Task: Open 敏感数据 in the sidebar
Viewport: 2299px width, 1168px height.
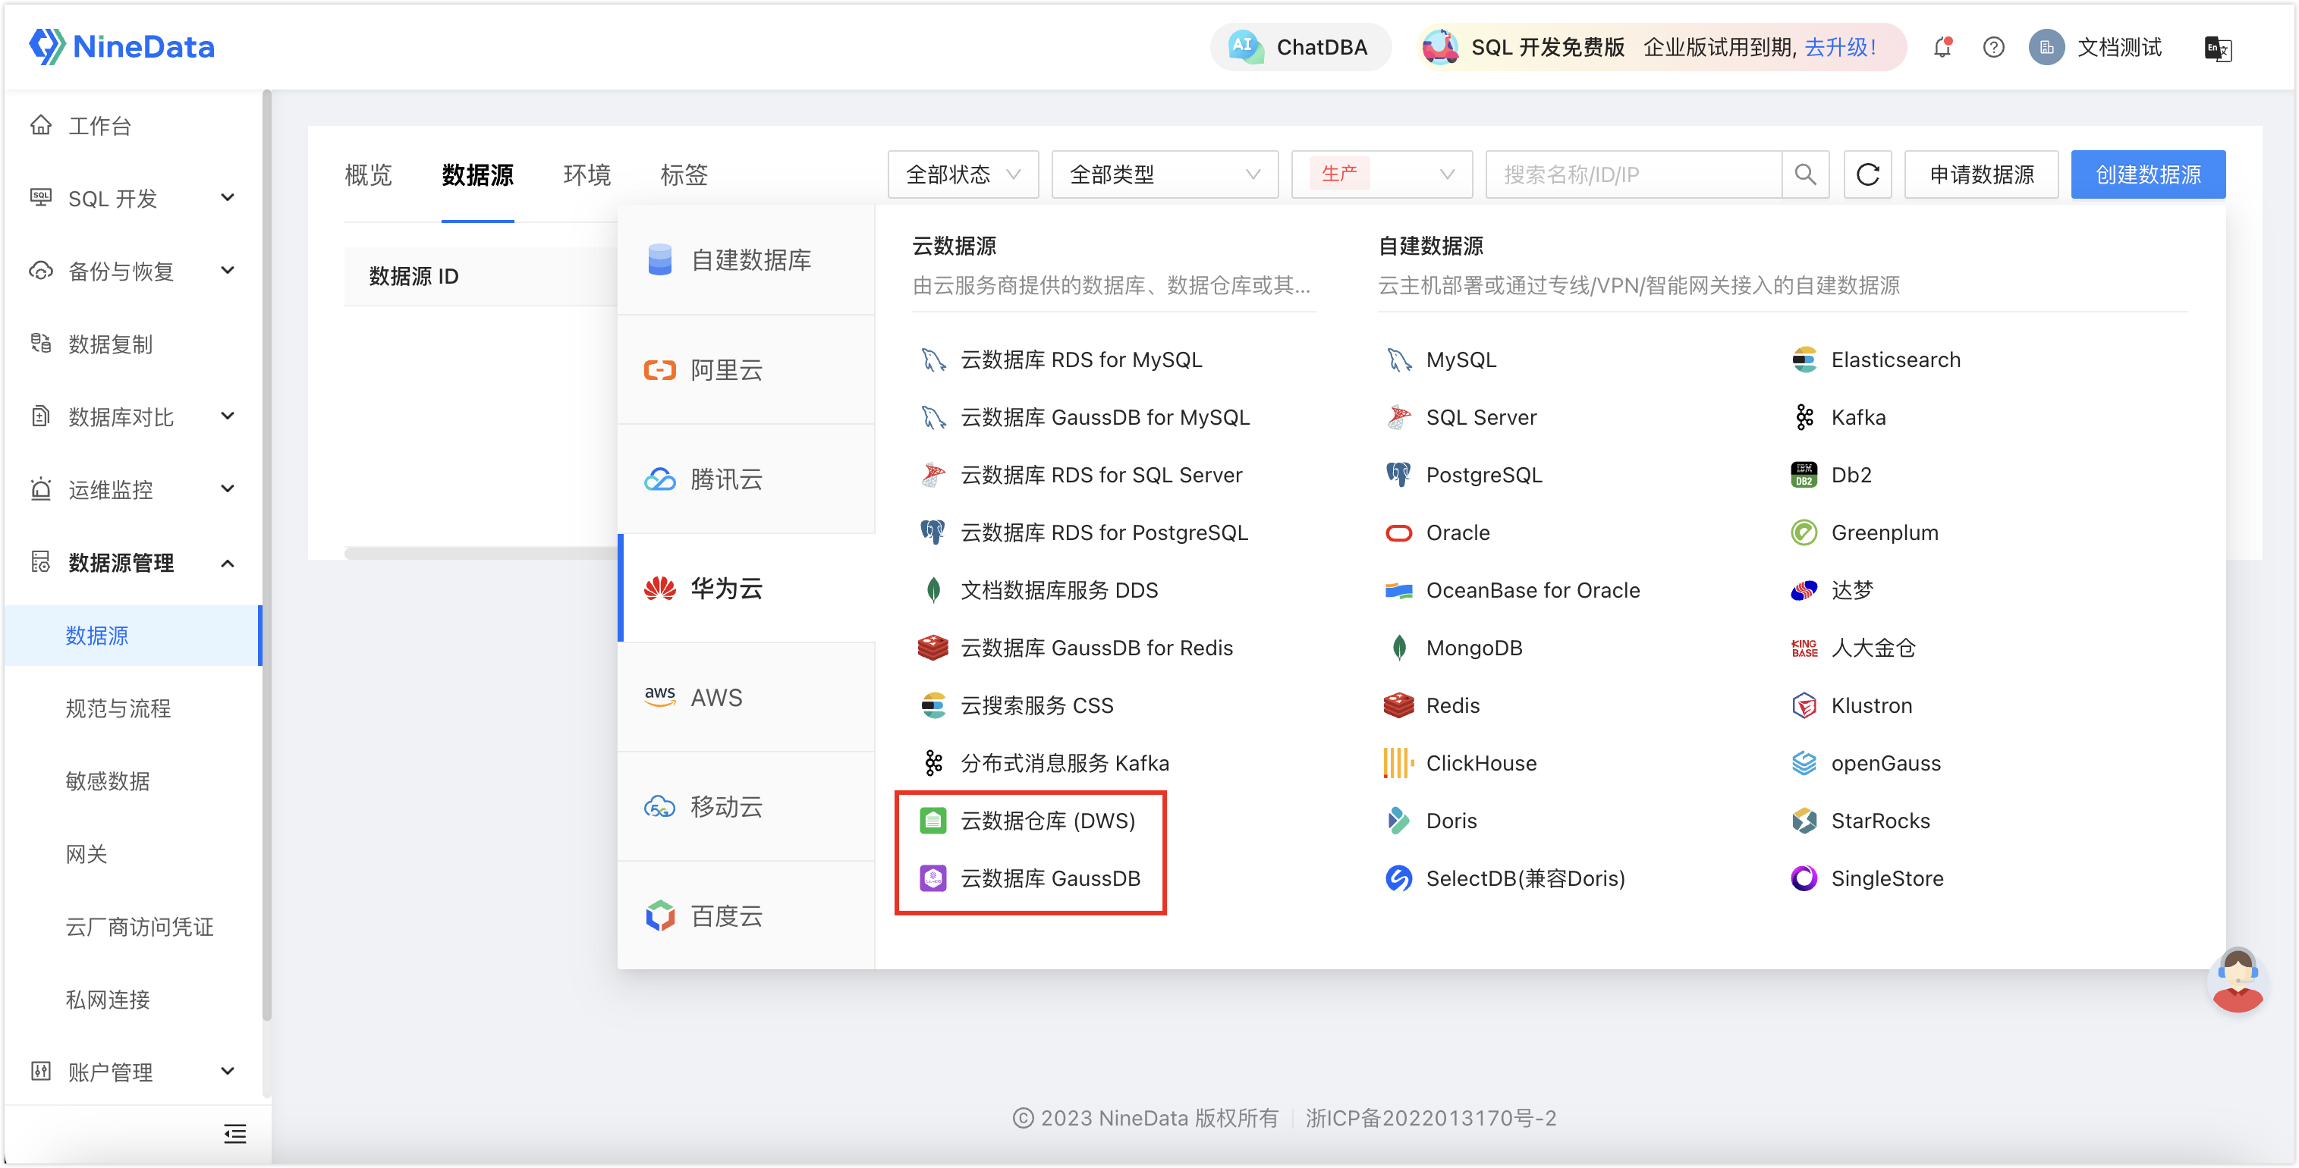Action: coord(107,780)
